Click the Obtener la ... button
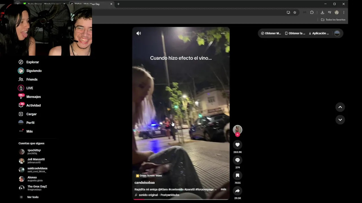The height and width of the screenshot is (203, 362). pyautogui.click(x=295, y=33)
